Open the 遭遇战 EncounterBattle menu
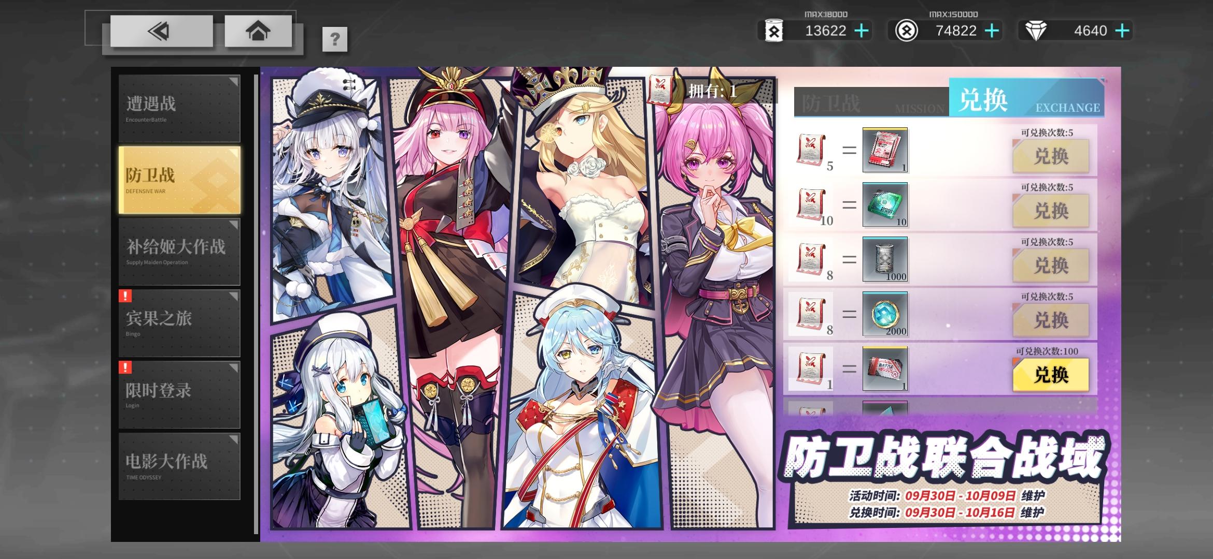 point(179,109)
